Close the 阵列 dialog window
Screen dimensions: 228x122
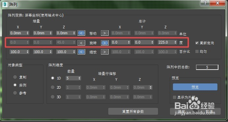[x=218, y=3]
